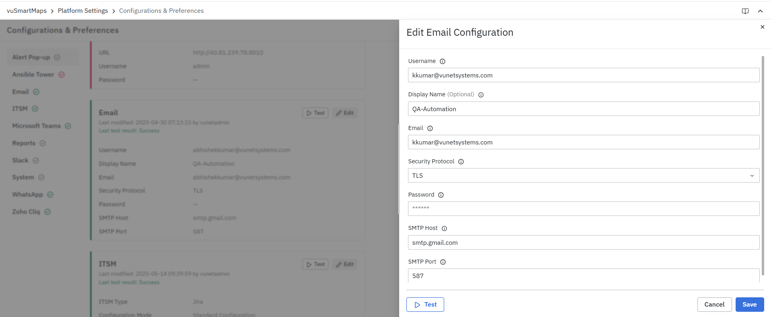This screenshot has height=317, width=771.
Task: Click the SMTP Port info icon
Action: coord(443,262)
